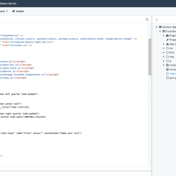This screenshot has width=176, height=176.
Task: Click the title bar project name tab
Action: (9, 4)
